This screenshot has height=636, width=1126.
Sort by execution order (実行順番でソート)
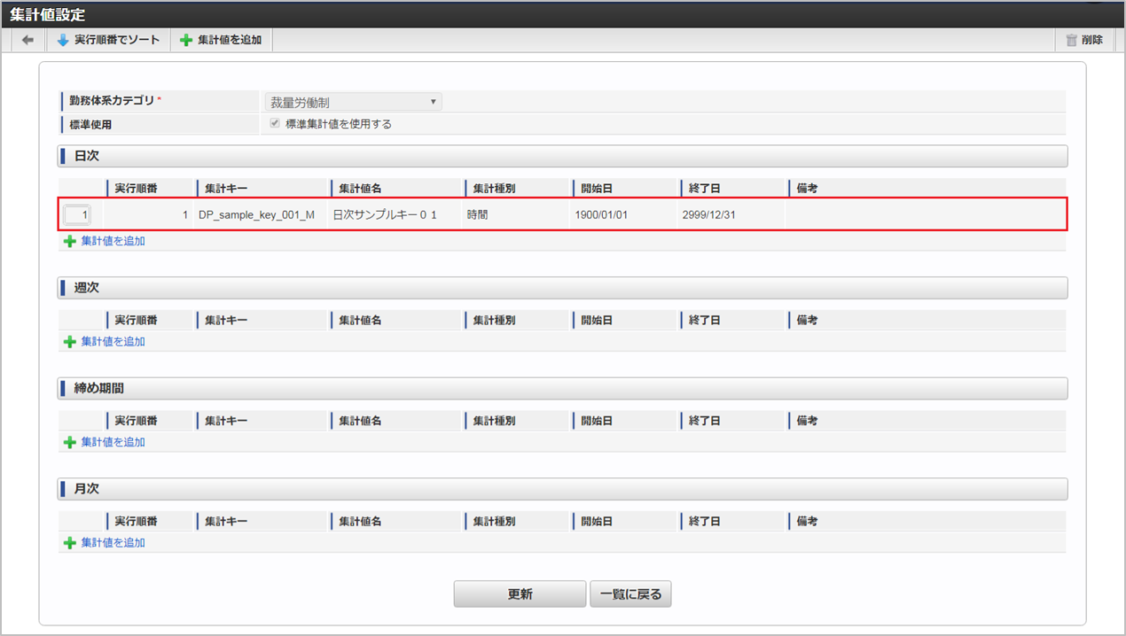[x=108, y=40]
